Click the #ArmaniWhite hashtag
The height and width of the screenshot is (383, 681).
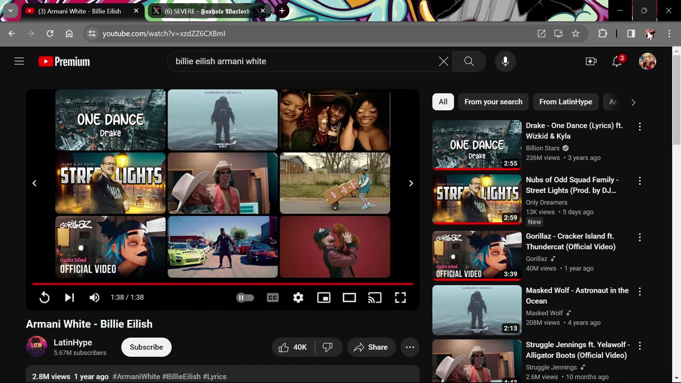(x=136, y=377)
